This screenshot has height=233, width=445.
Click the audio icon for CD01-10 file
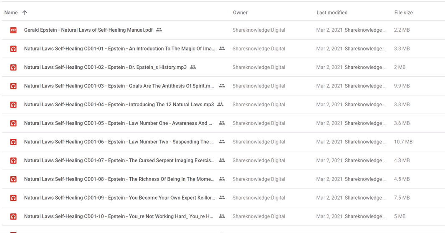13,216
